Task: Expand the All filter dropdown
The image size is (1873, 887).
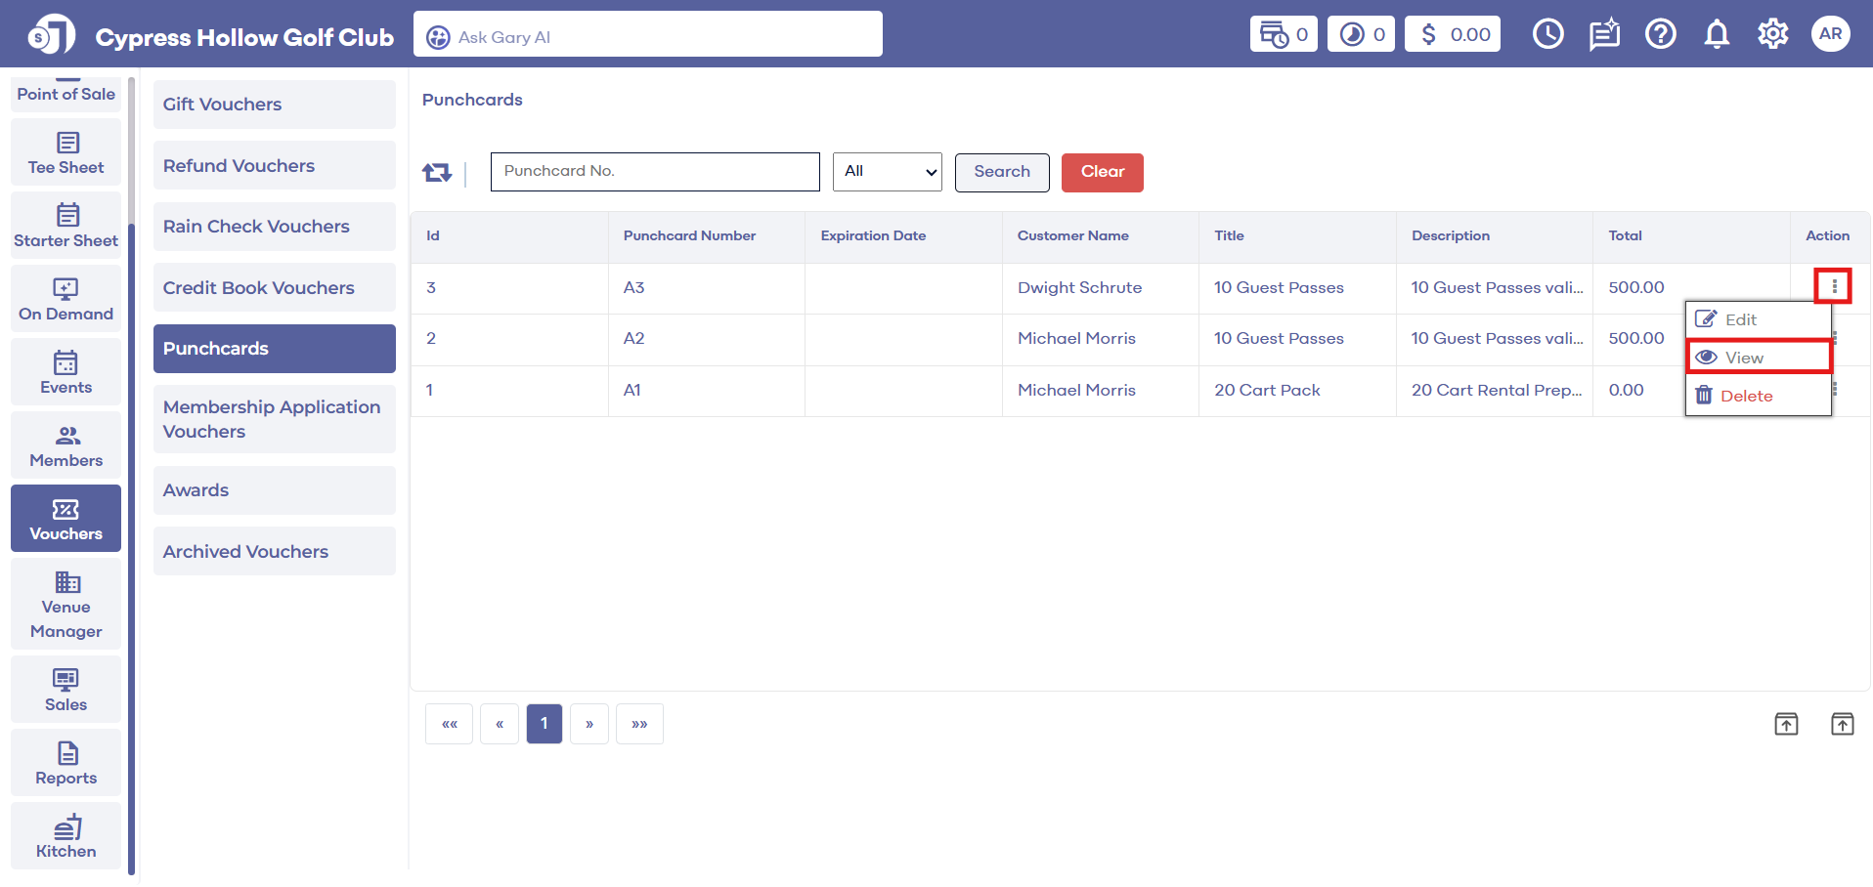Action: click(887, 172)
